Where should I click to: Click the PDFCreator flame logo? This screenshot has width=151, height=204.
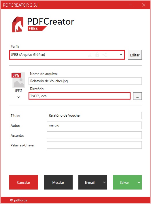tap(18, 24)
